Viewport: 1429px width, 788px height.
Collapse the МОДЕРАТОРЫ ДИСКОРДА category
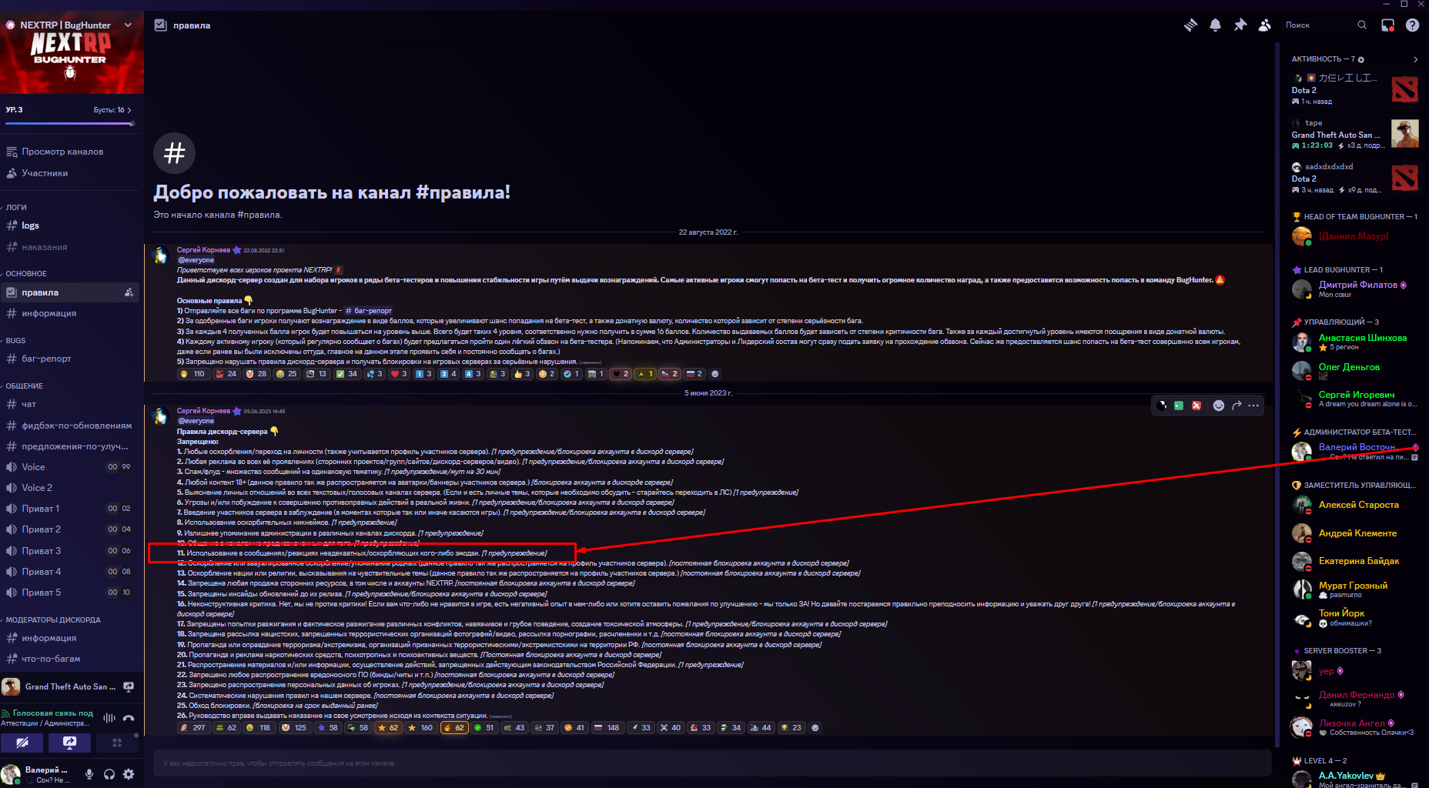[x=52, y=619]
